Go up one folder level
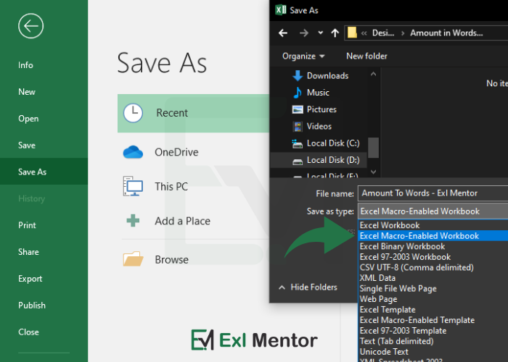508x362 pixels. pyautogui.click(x=335, y=33)
